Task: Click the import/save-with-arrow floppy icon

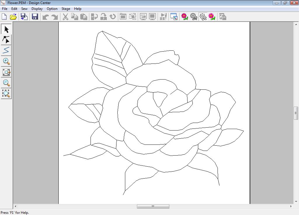Action: [x=24, y=17]
